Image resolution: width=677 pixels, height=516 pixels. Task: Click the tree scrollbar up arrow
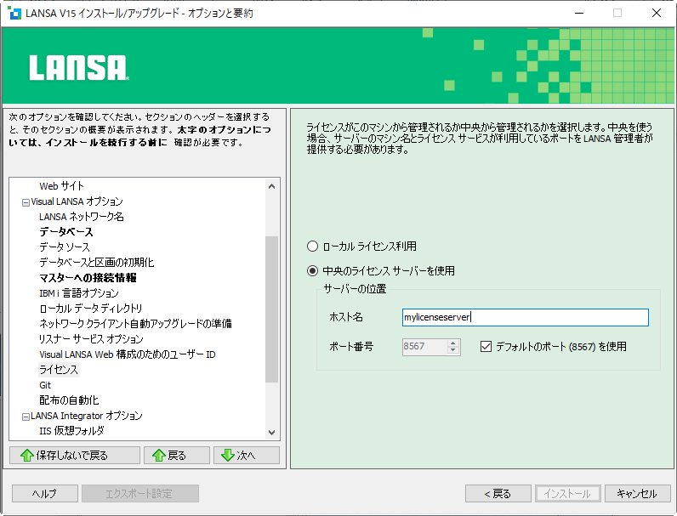click(271, 186)
